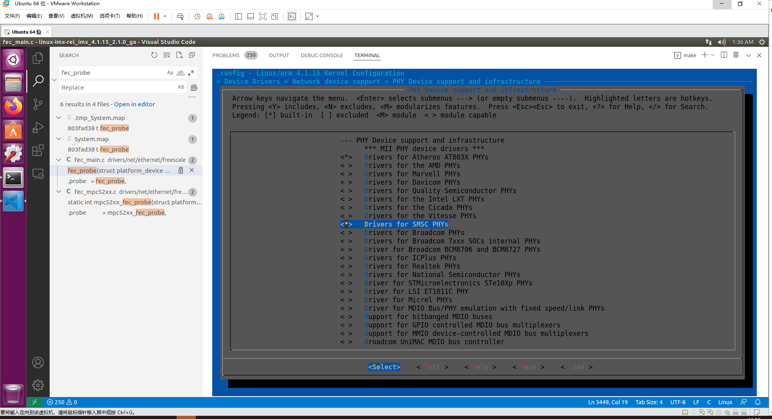Switch to the DEBUG CONSOLE tab
This screenshot has width=772, height=419.
tap(322, 55)
